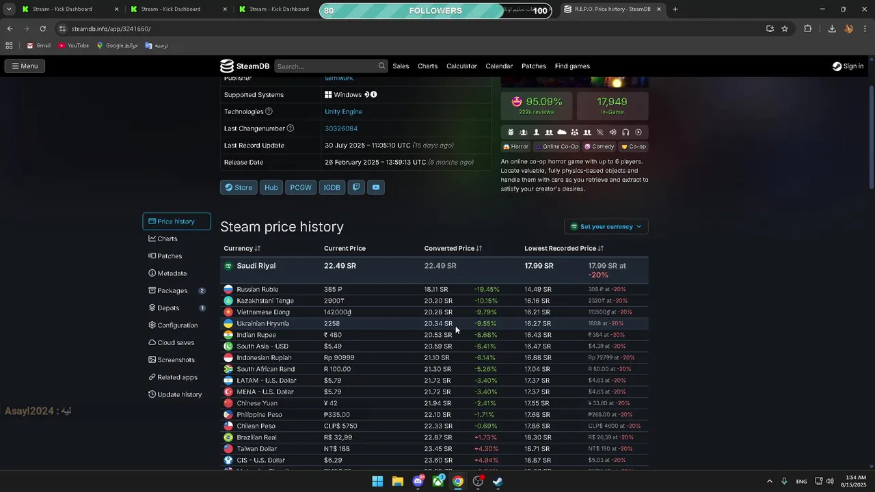Viewport: 875px width, 492px height.
Task: Click the Unity Engine link
Action: click(x=343, y=111)
